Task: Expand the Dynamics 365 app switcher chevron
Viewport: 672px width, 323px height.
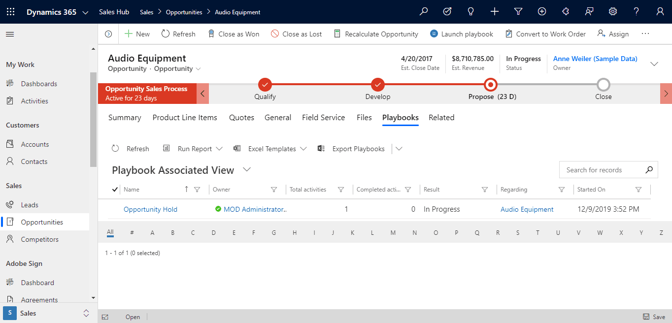Action: point(86,12)
